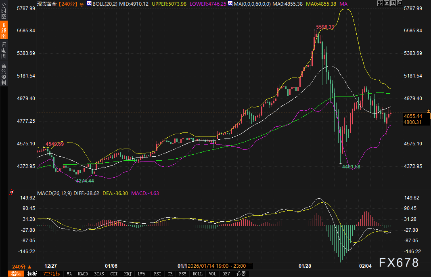Image resolution: width=431 pixels, height=277 pixels.
Task: Toggle the MACD indicator in bottom bar
Action: click(x=83, y=274)
